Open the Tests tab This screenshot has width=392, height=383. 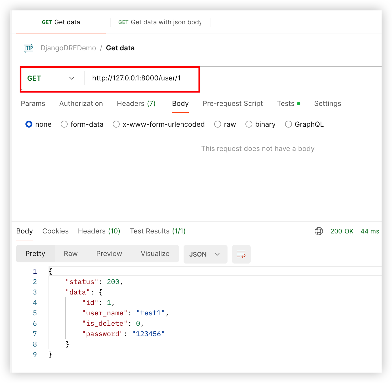286,104
